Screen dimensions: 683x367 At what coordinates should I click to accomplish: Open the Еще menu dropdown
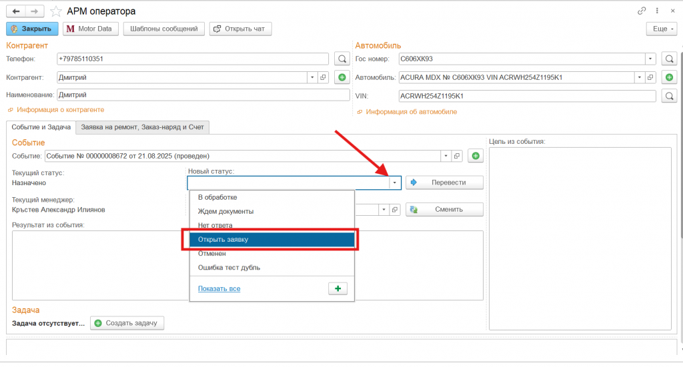click(x=661, y=29)
